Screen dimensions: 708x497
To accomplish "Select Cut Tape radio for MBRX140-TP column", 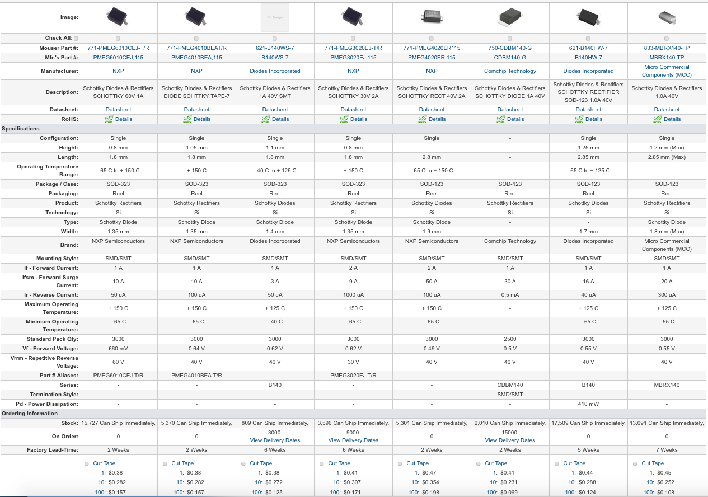I will (x=635, y=463).
